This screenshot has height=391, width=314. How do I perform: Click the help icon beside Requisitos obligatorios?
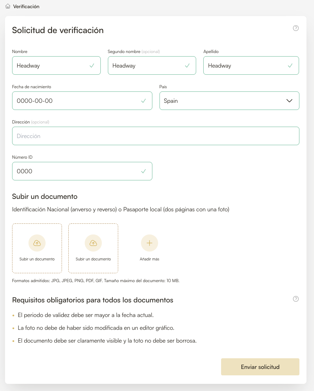pyautogui.click(x=295, y=299)
